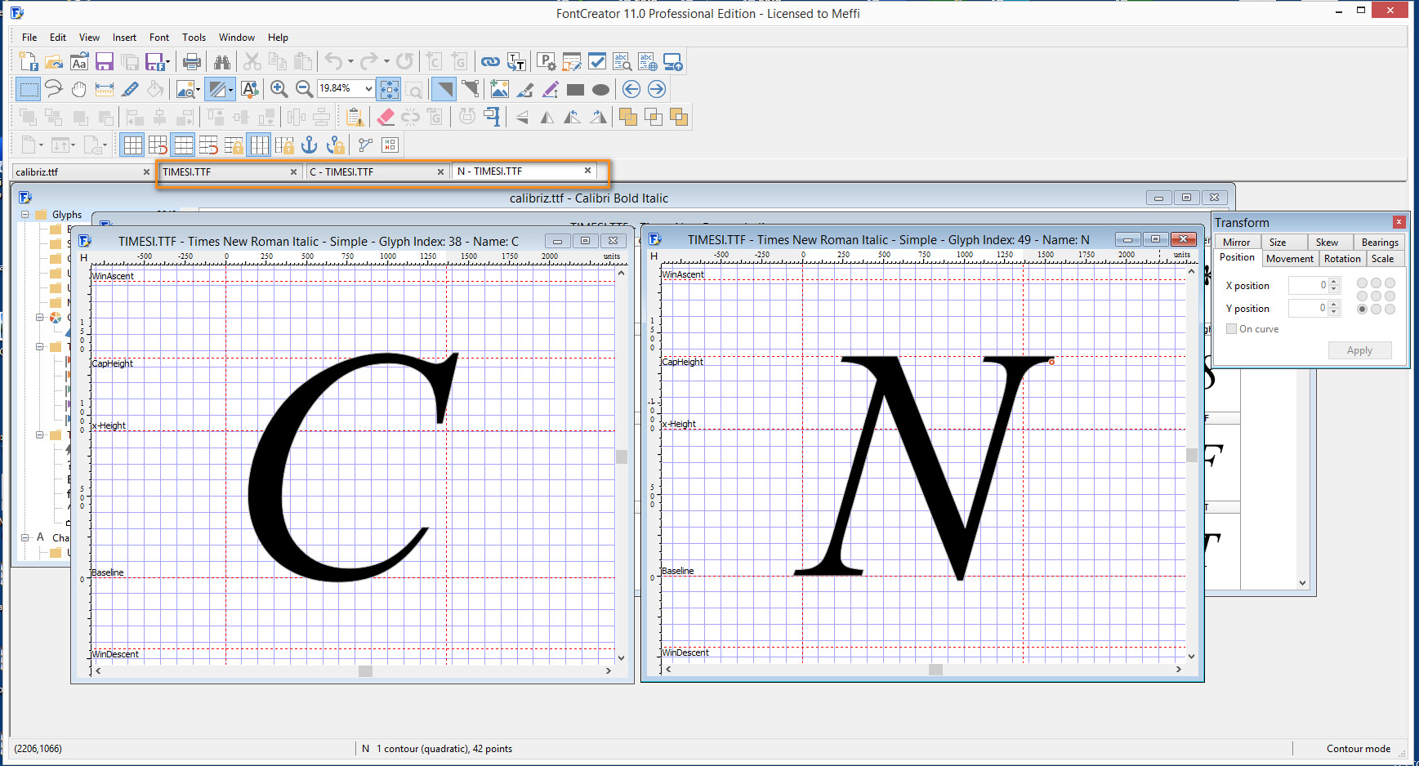
Task: Tick the On curve checkbox
Action: tap(1231, 329)
